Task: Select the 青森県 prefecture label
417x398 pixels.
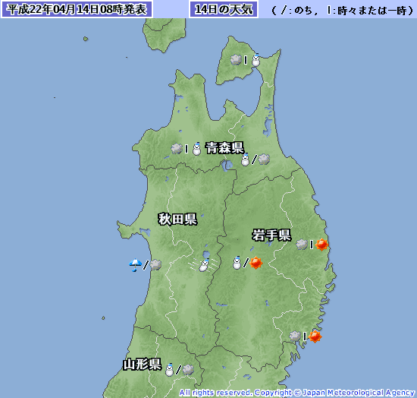Action: (224, 148)
